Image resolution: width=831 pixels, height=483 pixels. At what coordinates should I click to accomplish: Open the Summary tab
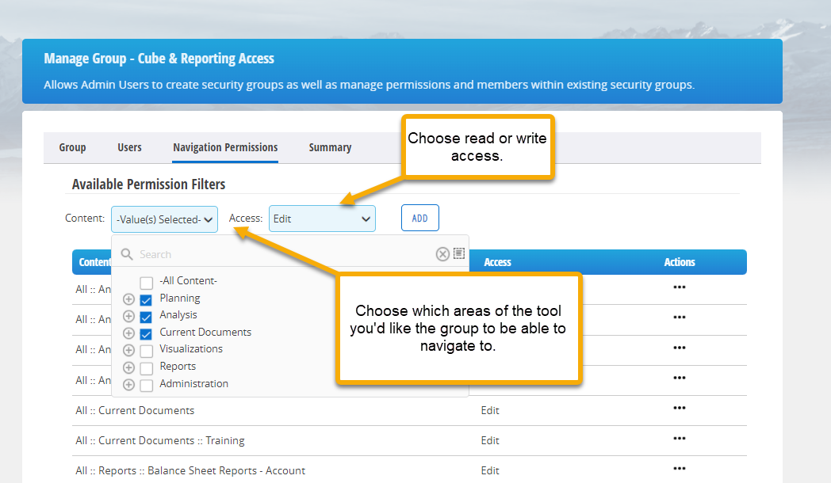tap(330, 147)
